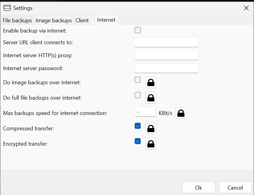This screenshot has height=195, width=254.
Task: Open the Image backups tab
Action: pyautogui.click(x=54, y=20)
